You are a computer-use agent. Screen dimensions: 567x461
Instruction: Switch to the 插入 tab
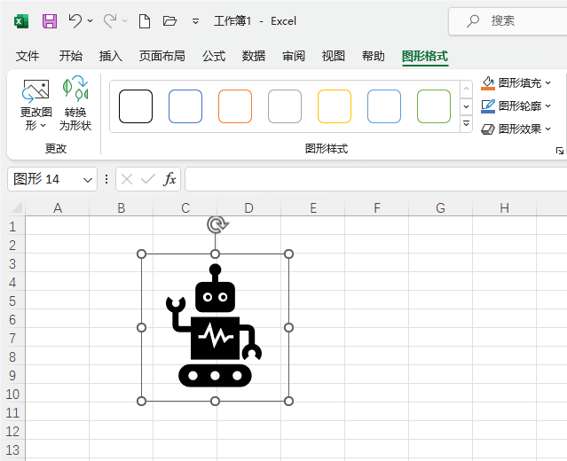tap(111, 56)
